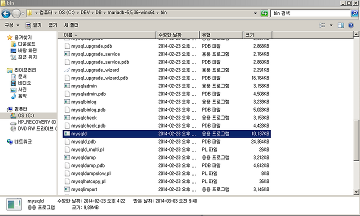
Task: Select the mysqladmin application icon
Action: (x=67, y=86)
